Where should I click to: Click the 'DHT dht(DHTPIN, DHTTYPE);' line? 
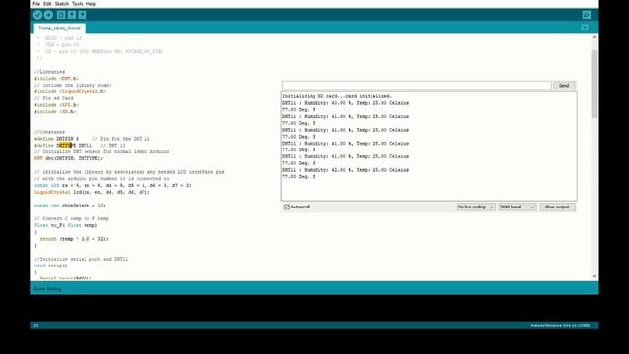coord(69,158)
